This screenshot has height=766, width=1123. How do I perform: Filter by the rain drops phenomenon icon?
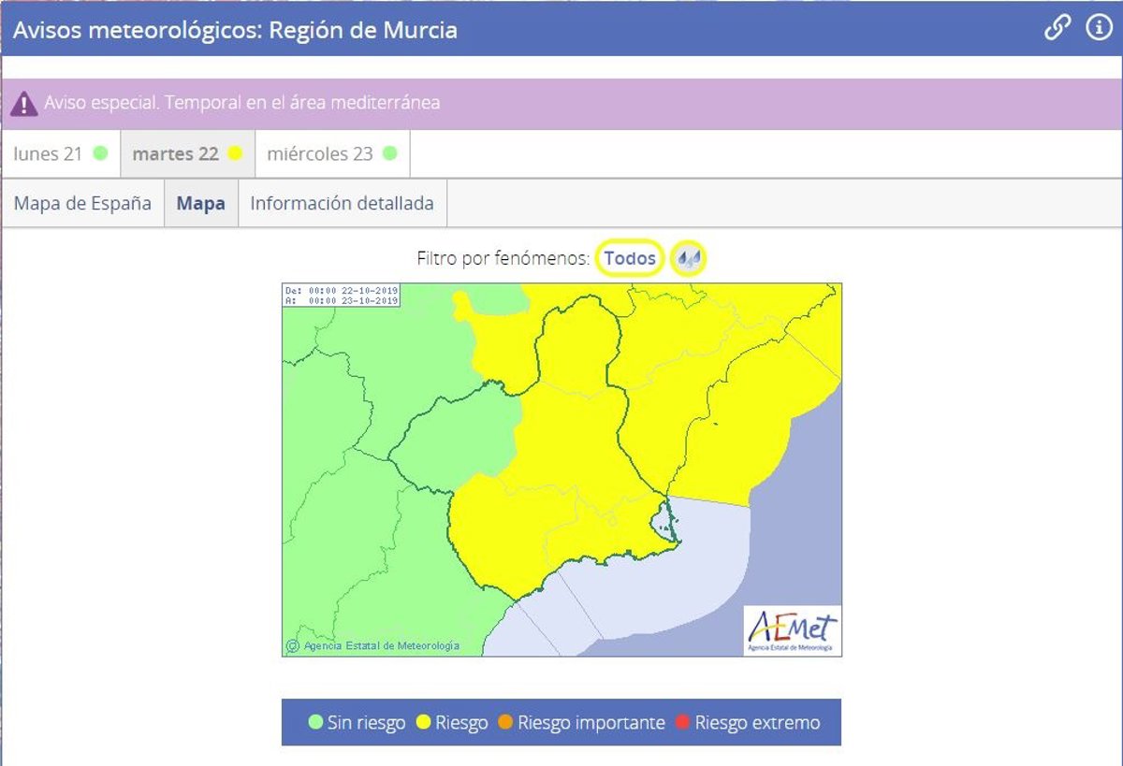pos(689,258)
